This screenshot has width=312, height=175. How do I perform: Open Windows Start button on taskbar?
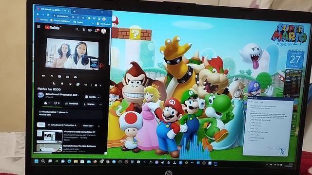click(37, 161)
